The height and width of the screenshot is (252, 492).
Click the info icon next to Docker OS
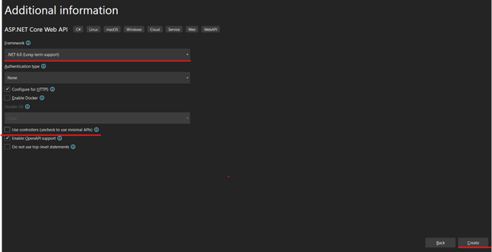pyautogui.click(x=27, y=107)
